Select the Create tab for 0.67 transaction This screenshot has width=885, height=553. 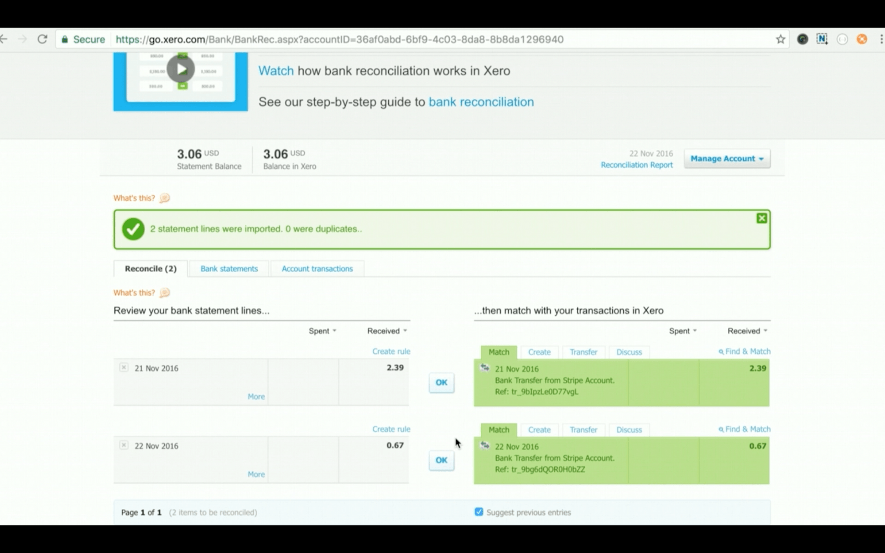539,430
